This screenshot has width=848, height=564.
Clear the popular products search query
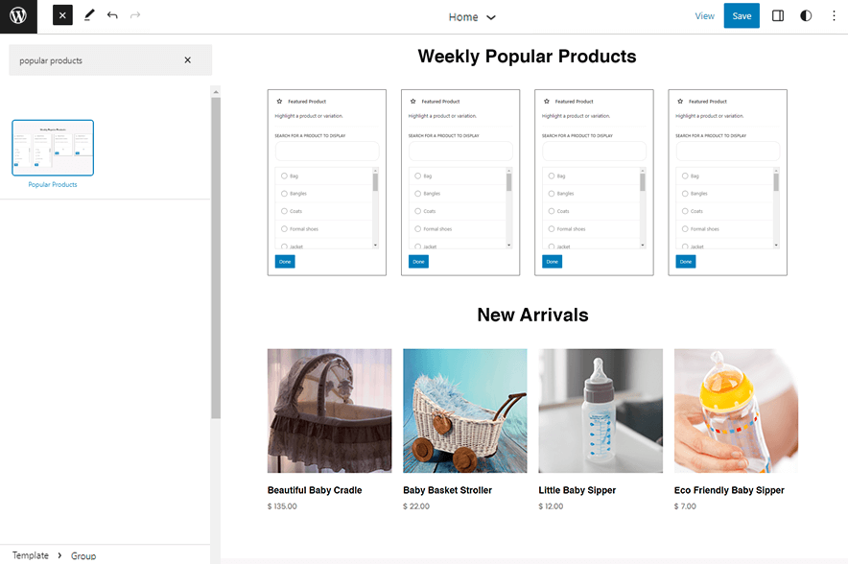click(188, 59)
